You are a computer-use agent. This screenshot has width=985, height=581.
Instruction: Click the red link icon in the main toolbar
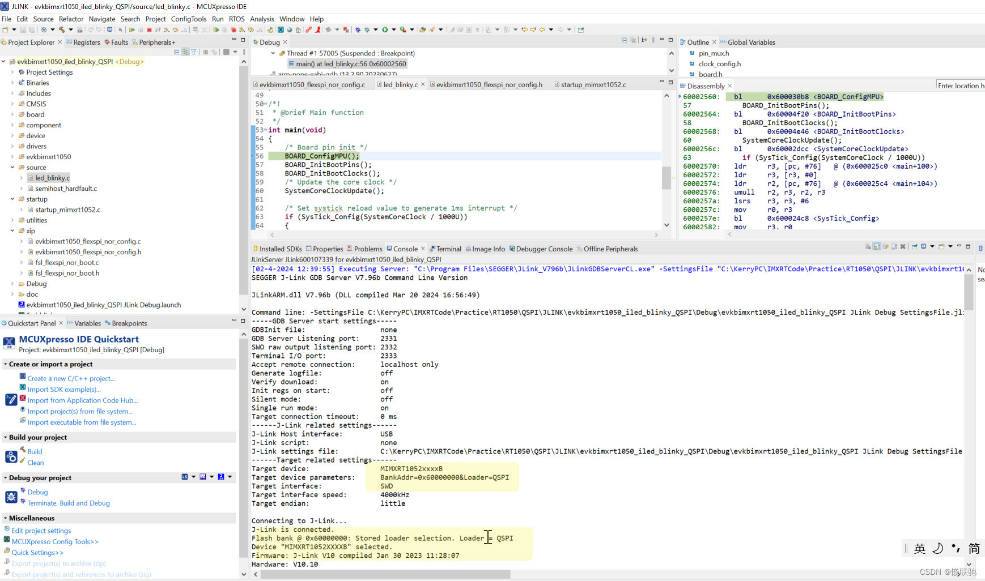click(309, 29)
